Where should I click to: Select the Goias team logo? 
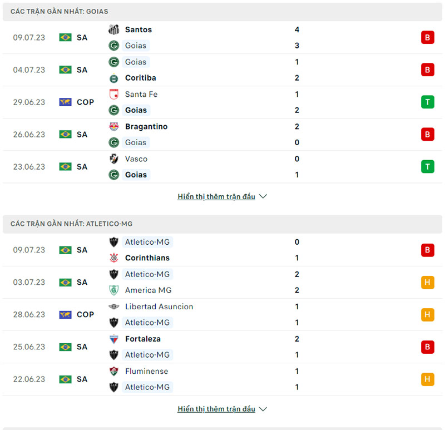[115, 45]
